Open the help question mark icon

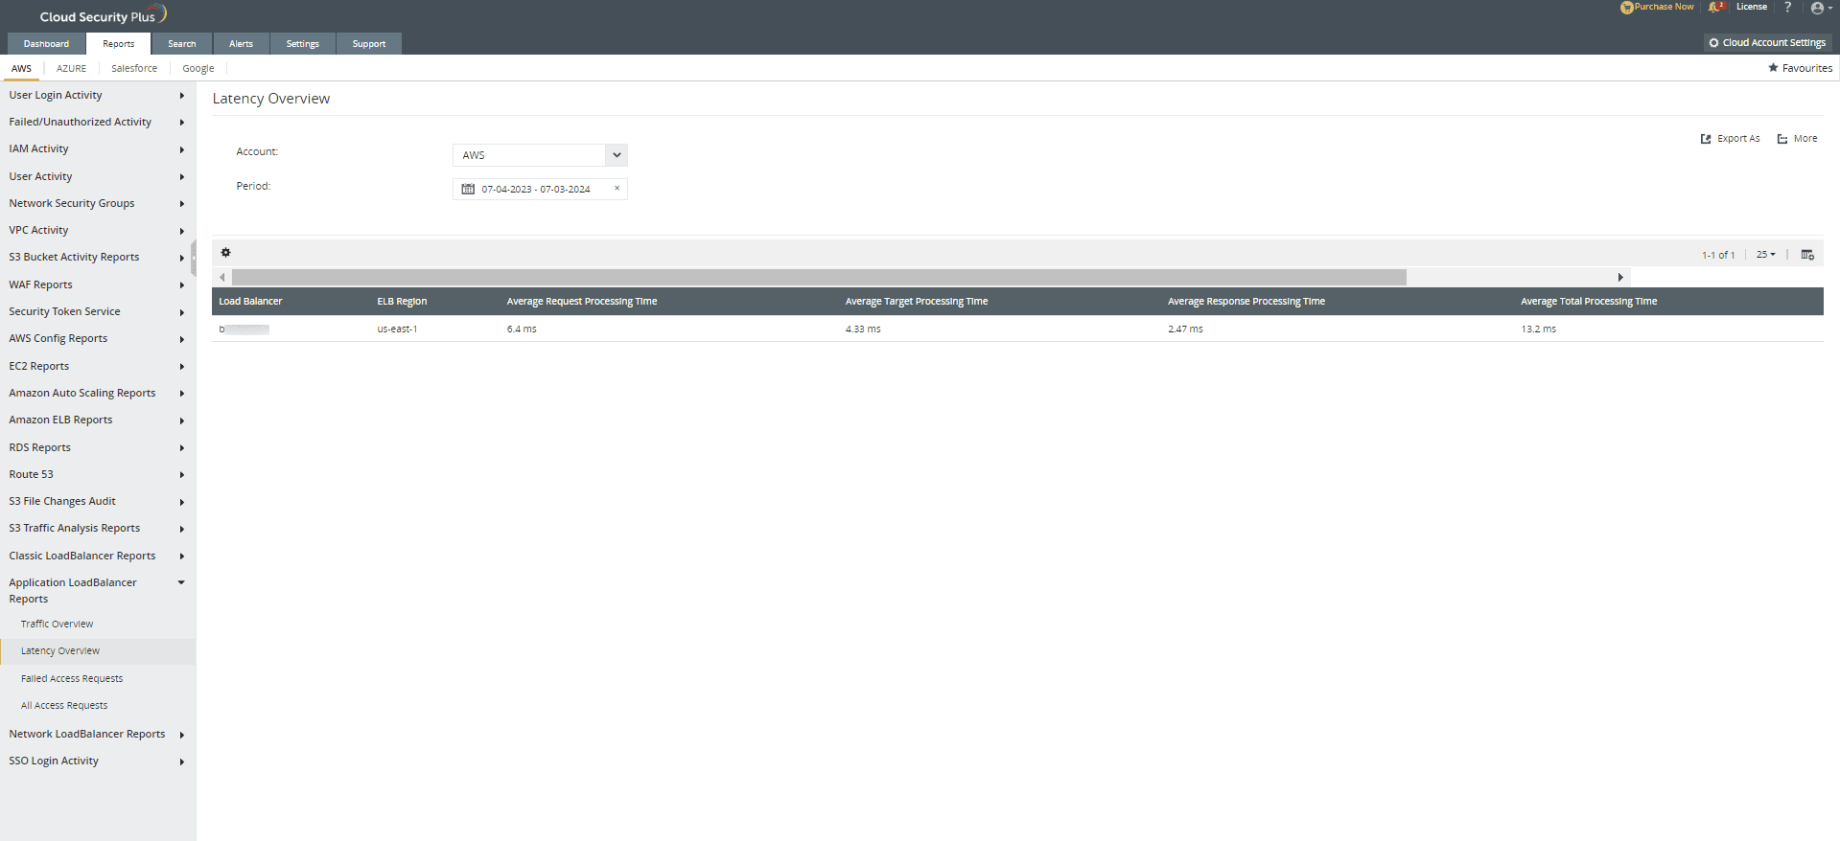click(x=1787, y=8)
